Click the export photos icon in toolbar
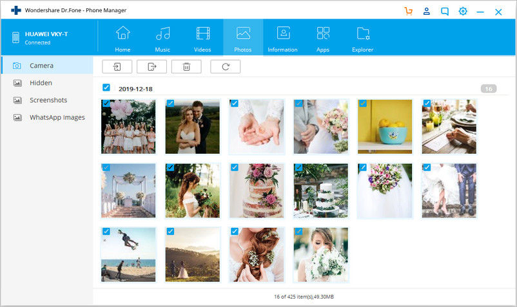The width and height of the screenshot is (517, 307). pos(151,66)
